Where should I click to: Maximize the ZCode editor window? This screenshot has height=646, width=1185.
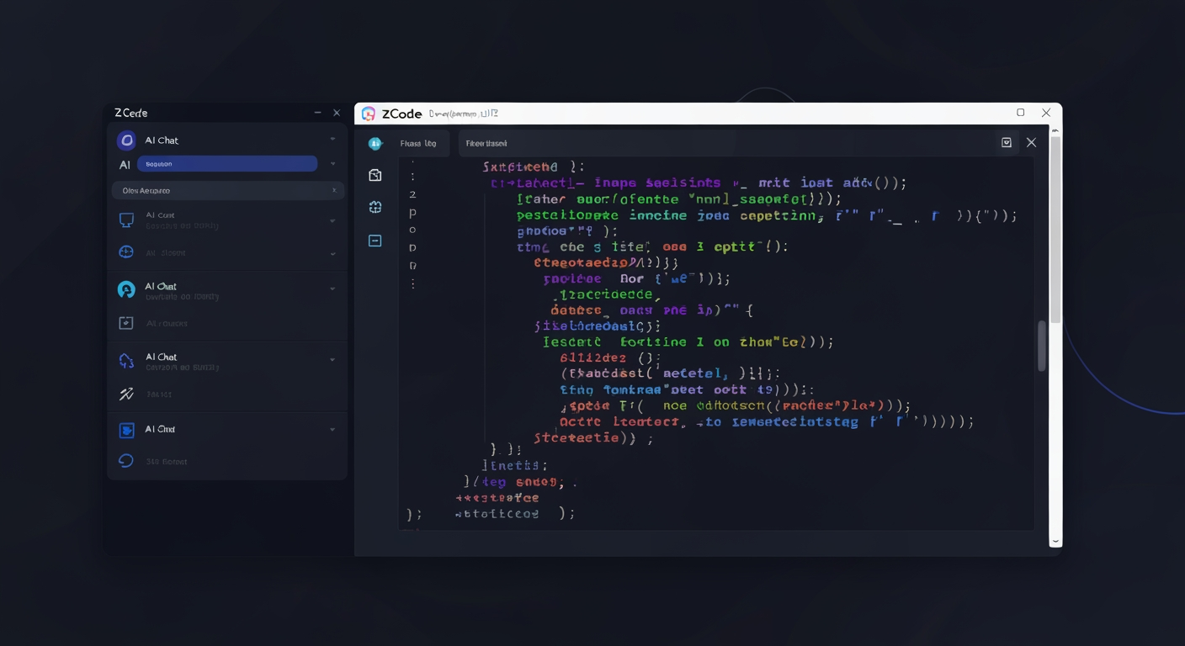tap(1021, 113)
